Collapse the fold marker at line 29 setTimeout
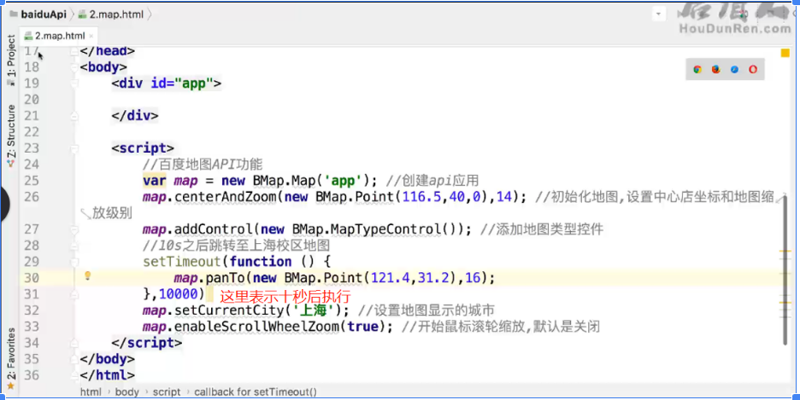This screenshot has height=400, width=800. [74, 262]
